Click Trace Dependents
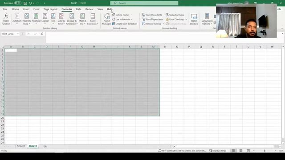 click(x=152, y=19)
